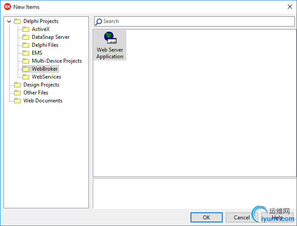
Task: Click the Cancel button
Action: pyautogui.click(x=241, y=218)
